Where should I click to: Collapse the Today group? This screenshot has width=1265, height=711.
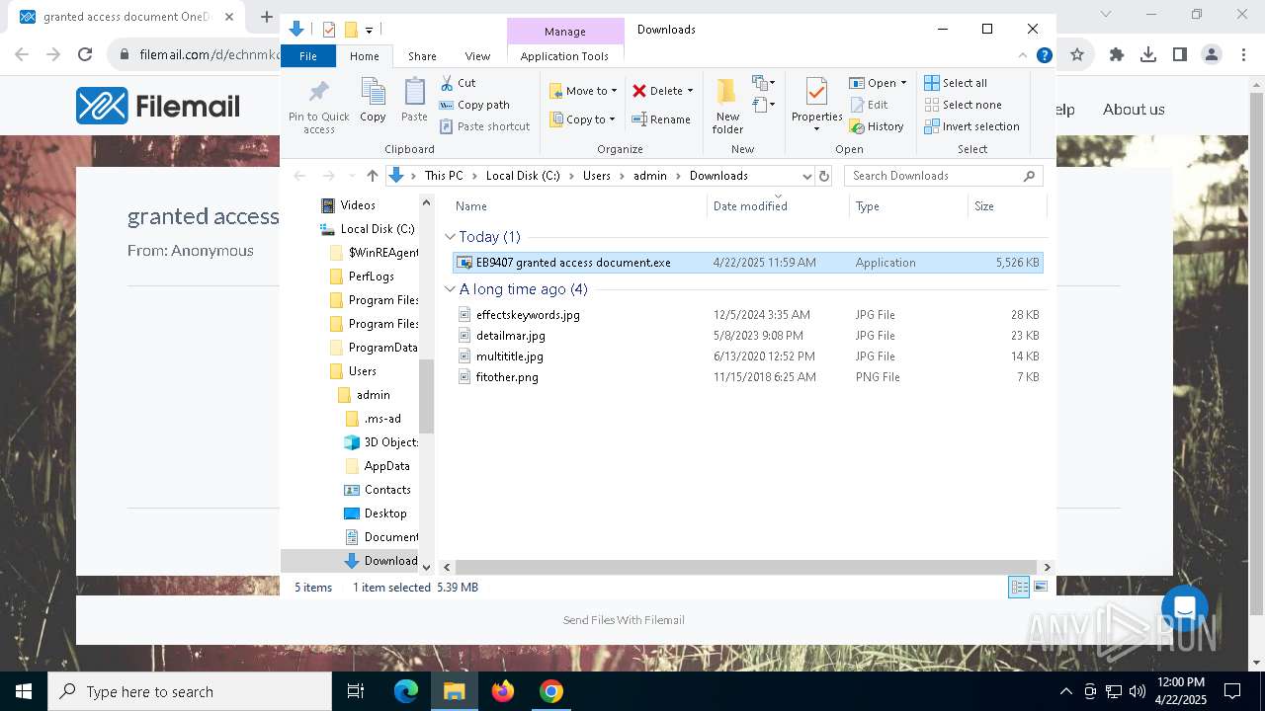[450, 237]
